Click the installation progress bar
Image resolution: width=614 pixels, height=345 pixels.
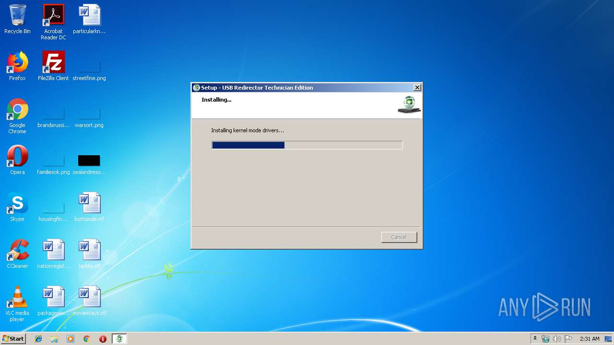pyautogui.click(x=307, y=145)
